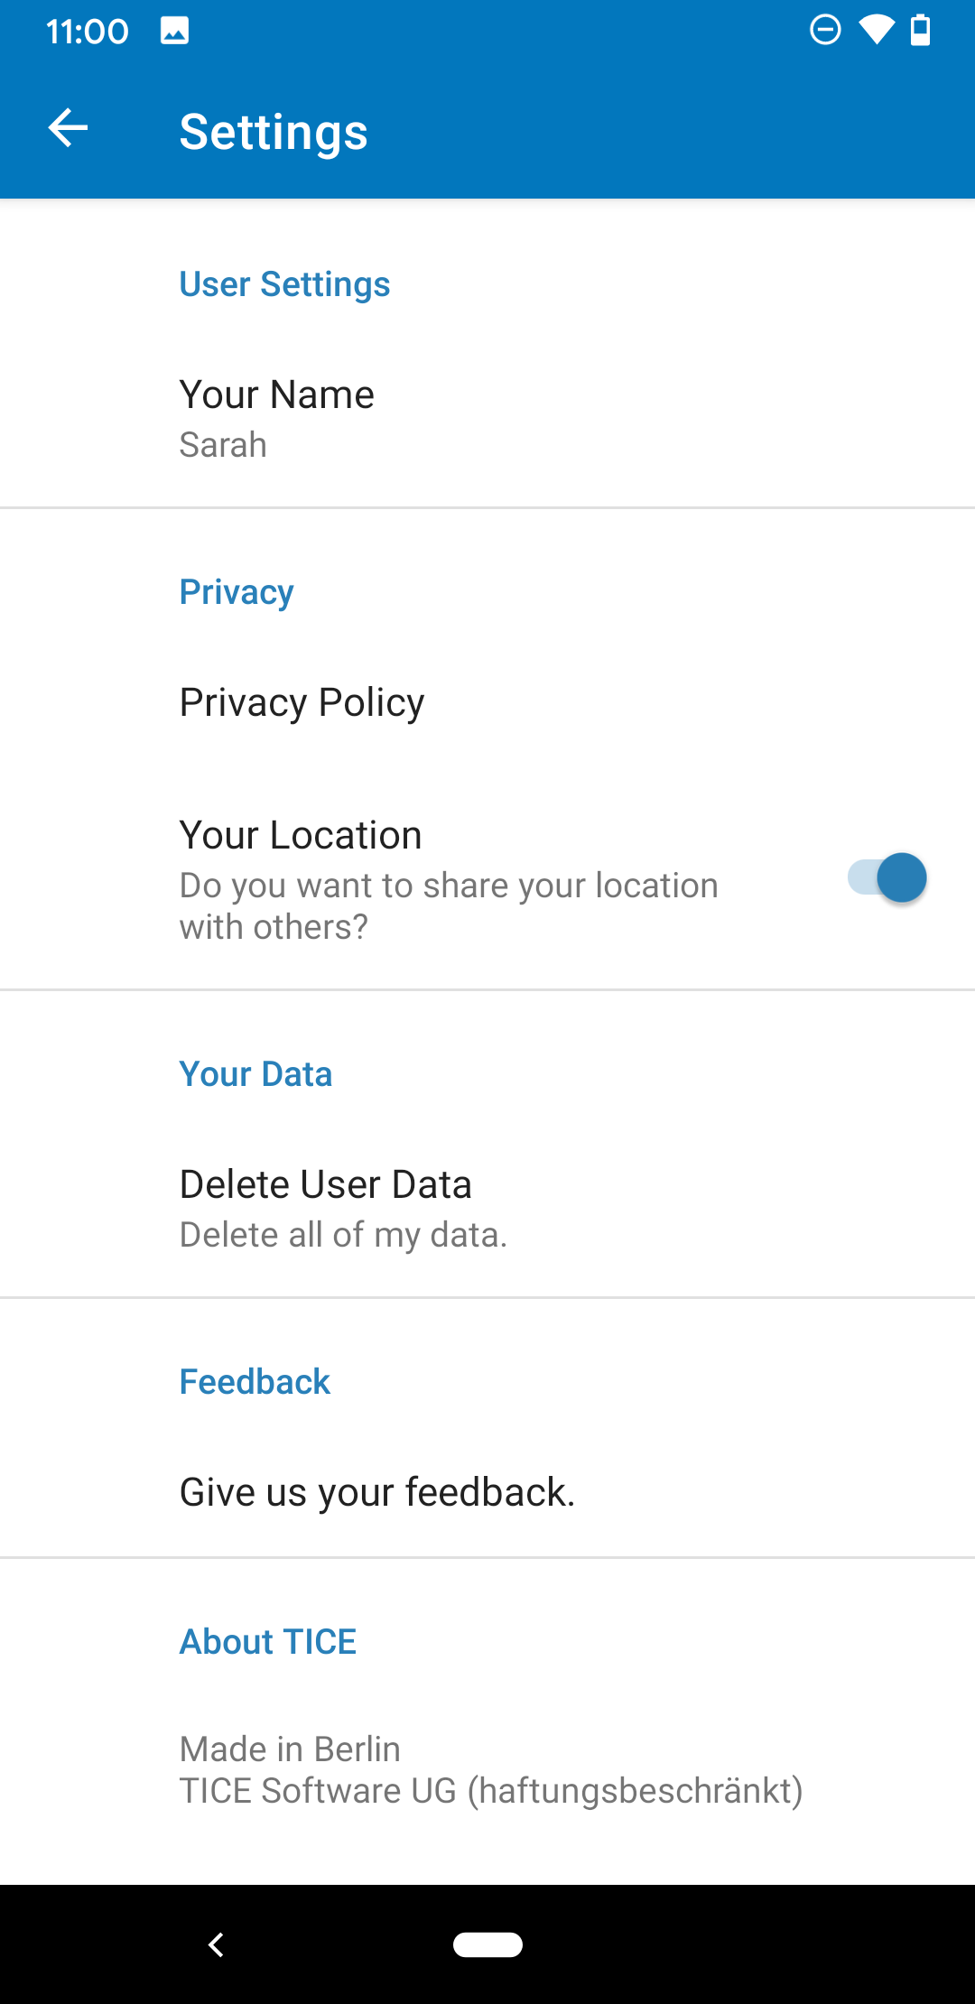The width and height of the screenshot is (975, 2004).
Task: Tap the Privacy section header
Action: 237,592
